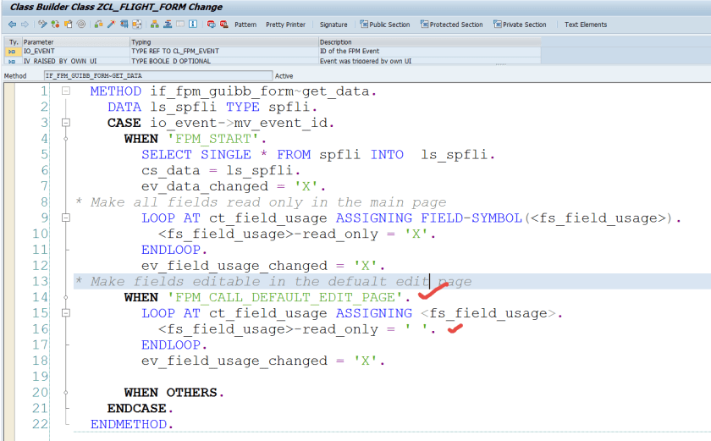The image size is (711, 441).
Task: Collapse the LOOP block at line 9
Action: 65,218
